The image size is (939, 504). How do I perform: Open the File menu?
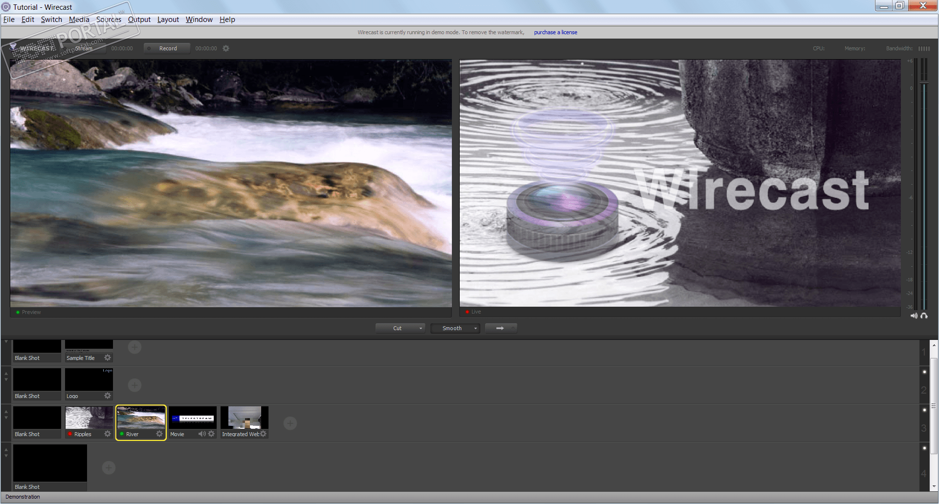pos(9,20)
